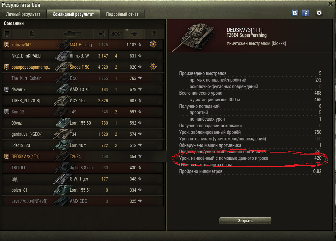Share result via VKontakte icon
This screenshot has width=336, height=241.
294,13
